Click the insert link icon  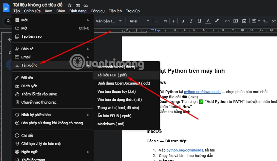pyautogui.click(x=227, y=21)
